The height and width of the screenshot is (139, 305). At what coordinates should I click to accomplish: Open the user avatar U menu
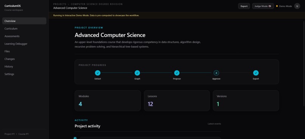[297, 6]
